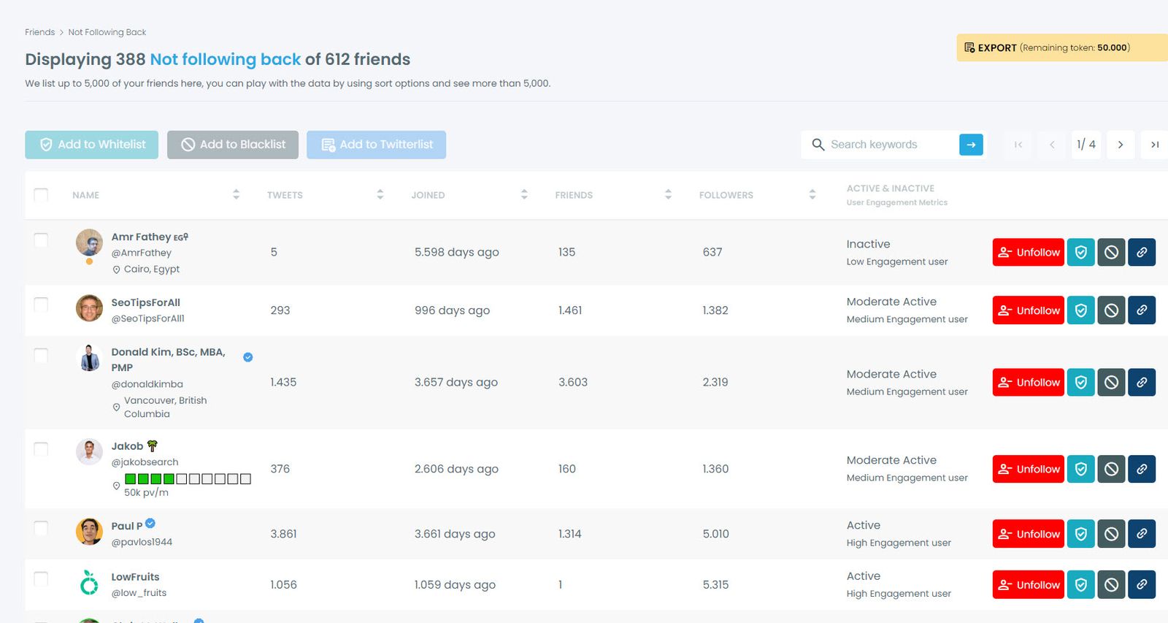The height and width of the screenshot is (623, 1168).
Task: Select the SeoTipsForAll row checkbox
Action: click(x=41, y=305)
